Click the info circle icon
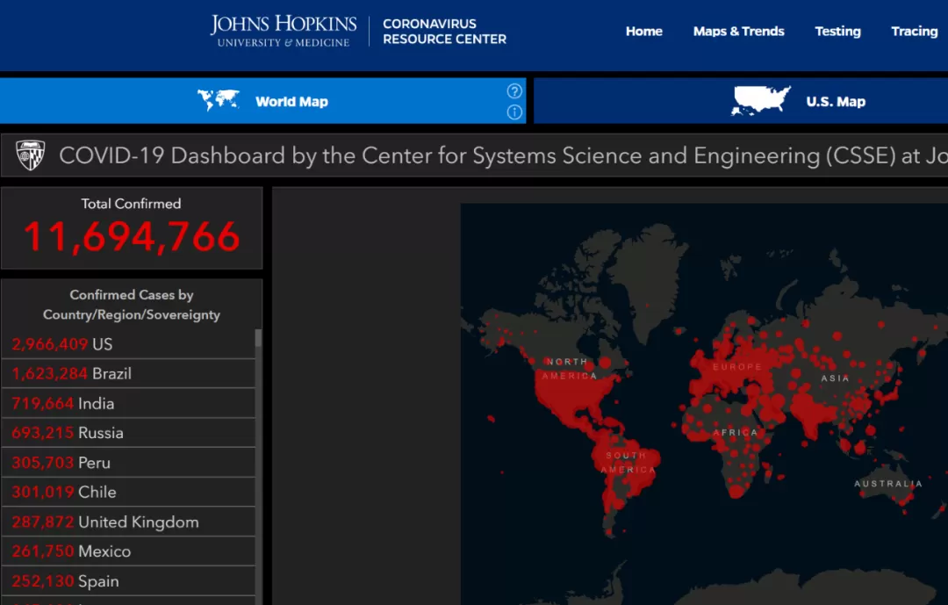This screenshot has height=605, width=948. pyautogui.click(x=514, y=112)
